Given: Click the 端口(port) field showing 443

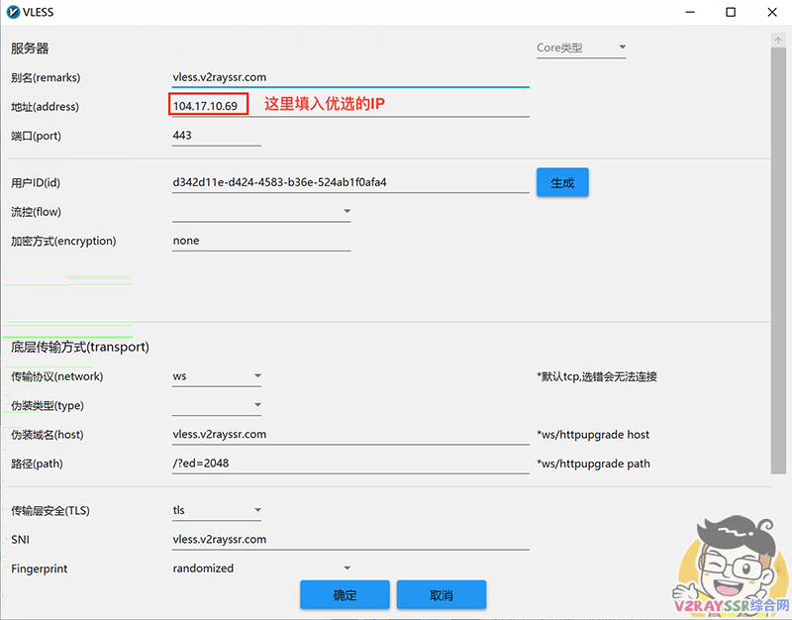Looking at the screenshot, I should (216, 136).
